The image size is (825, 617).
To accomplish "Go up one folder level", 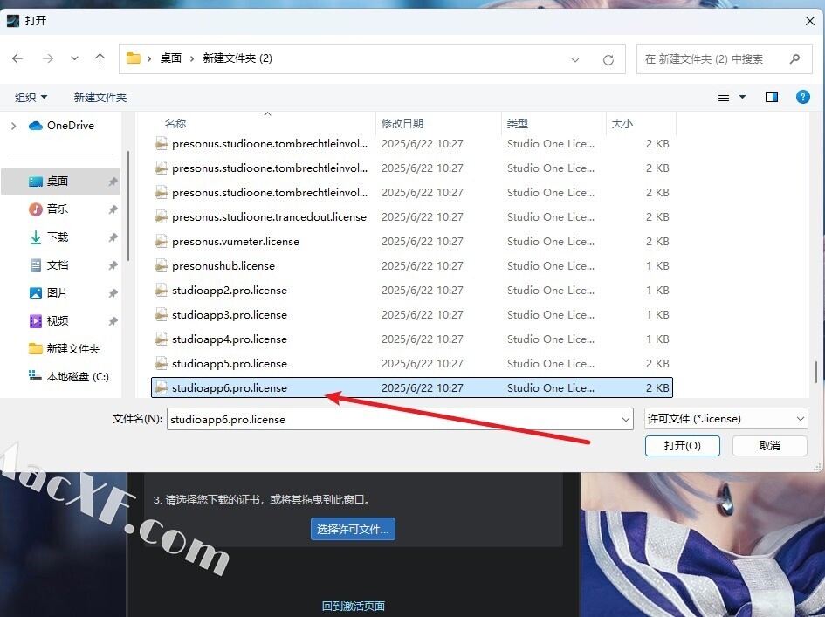I will tap(100, 58).
